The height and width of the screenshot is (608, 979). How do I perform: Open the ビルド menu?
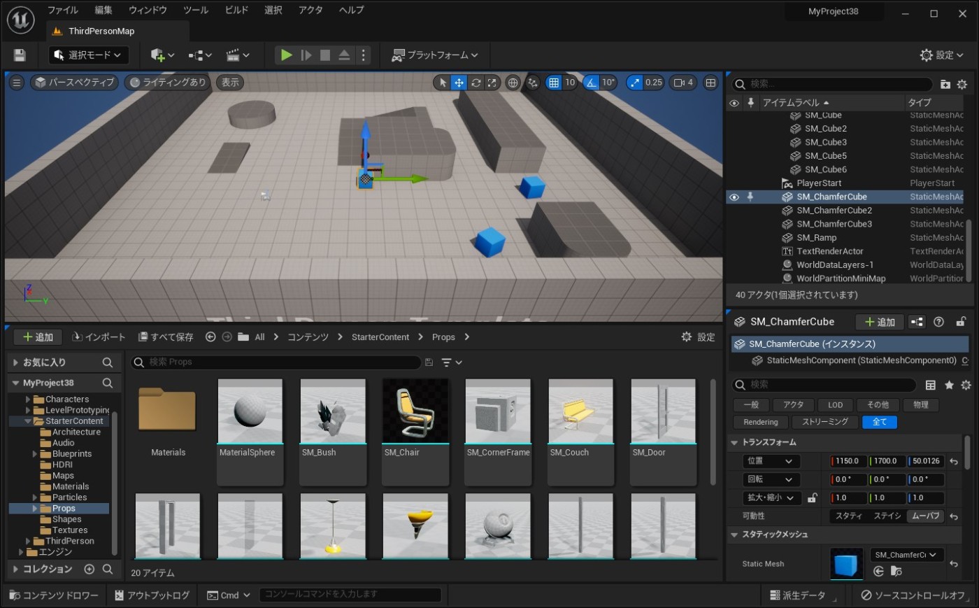click(x=236, y=10)
